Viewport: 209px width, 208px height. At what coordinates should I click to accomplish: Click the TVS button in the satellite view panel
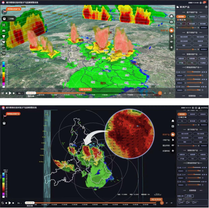click(x=192, y=63)
